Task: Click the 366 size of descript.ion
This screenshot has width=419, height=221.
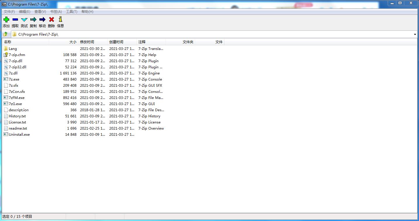Action: point(73,110)
